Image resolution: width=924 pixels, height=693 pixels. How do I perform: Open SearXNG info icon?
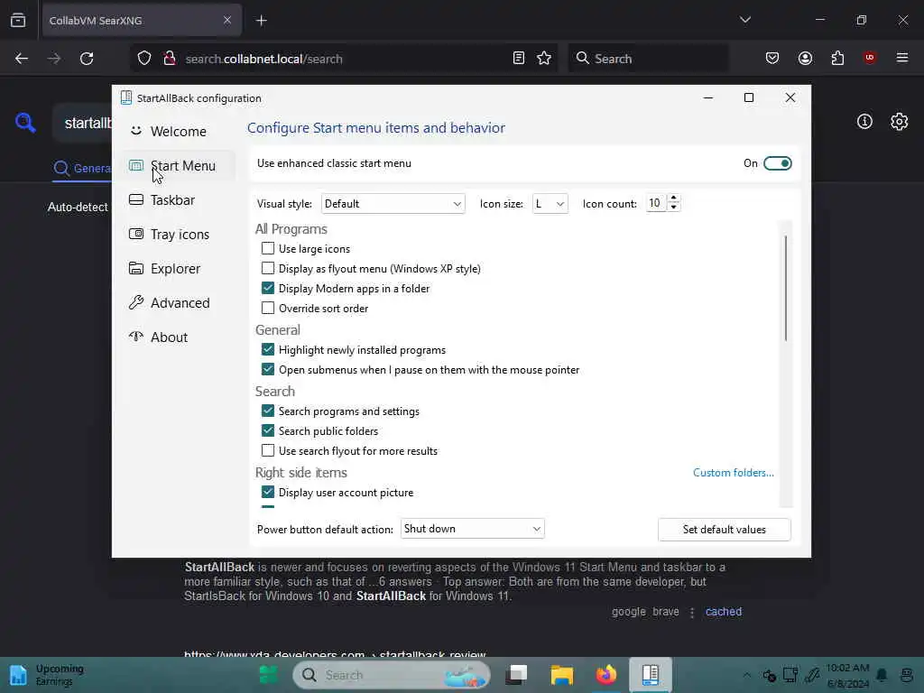pyautogui.click(x=864, y=122)
